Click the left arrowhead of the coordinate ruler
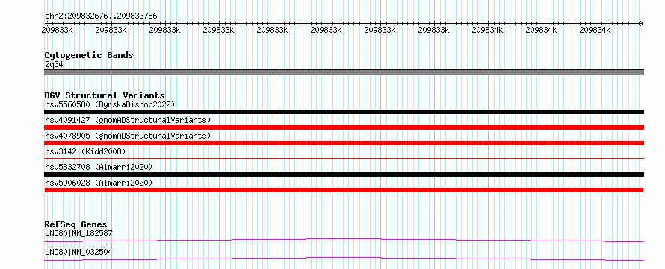 [x=46, y=23]
